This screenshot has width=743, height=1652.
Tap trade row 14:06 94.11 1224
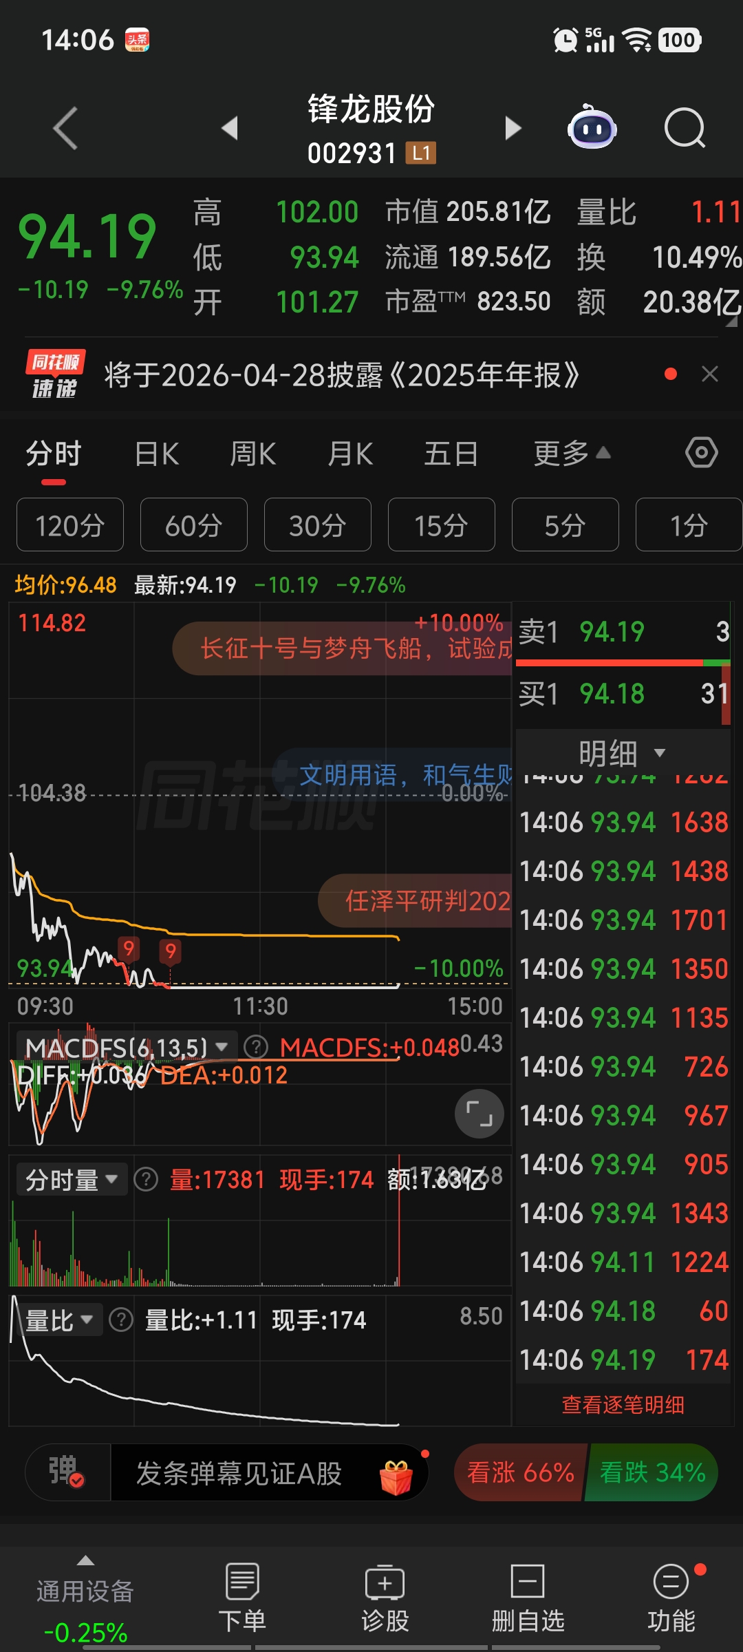[623, 1261]
